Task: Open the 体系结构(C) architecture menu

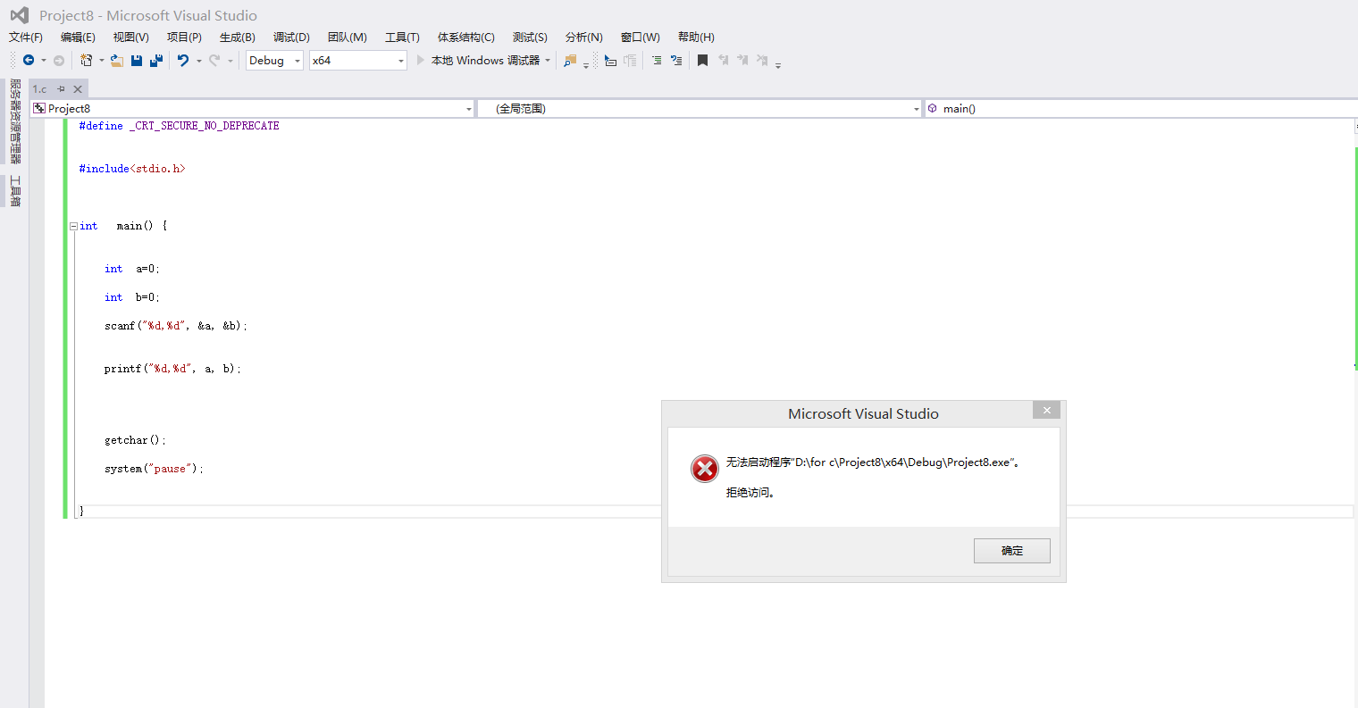Action: click(x=466, y=37)
